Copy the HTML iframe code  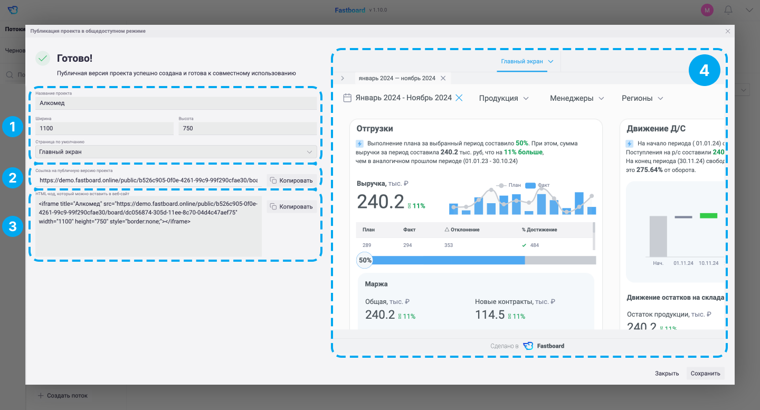coord(292,206)
